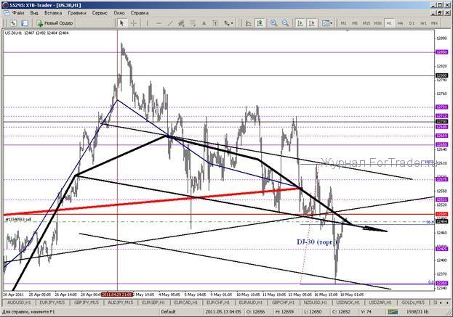Open the GOLDs,M15 chart tab

[413, 302]
